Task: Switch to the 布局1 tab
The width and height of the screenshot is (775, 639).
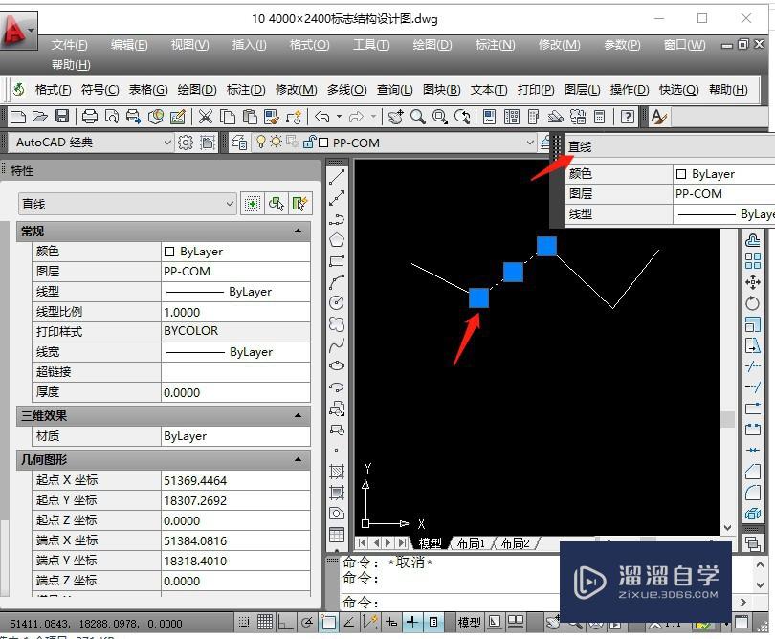Action: [x=470, y=542]
